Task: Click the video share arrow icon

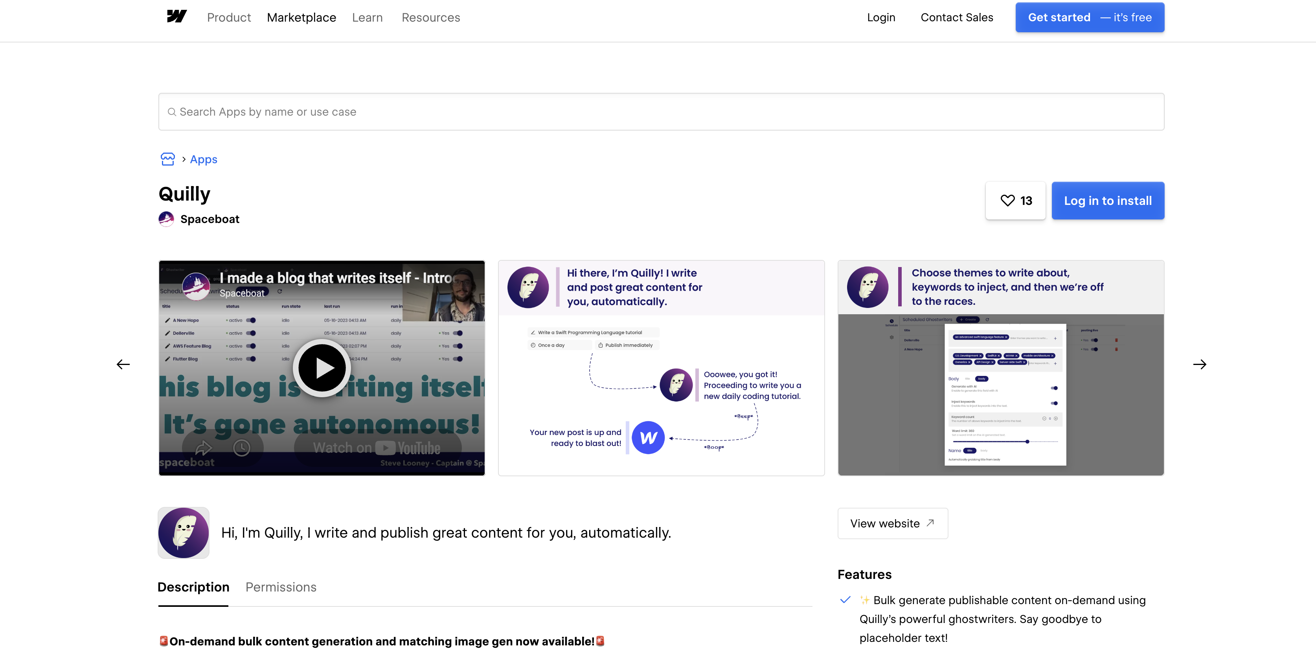Action: [x=203, y=448]
